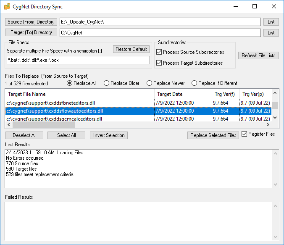Click Select All button
This screenshot has width=284, height=245.
point(66,135)
